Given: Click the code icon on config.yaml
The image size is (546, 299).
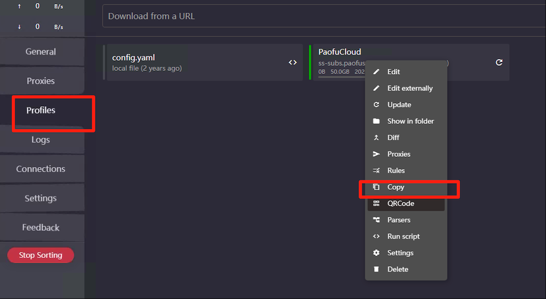Looking at the screenshot, I should tap(293, 62).
